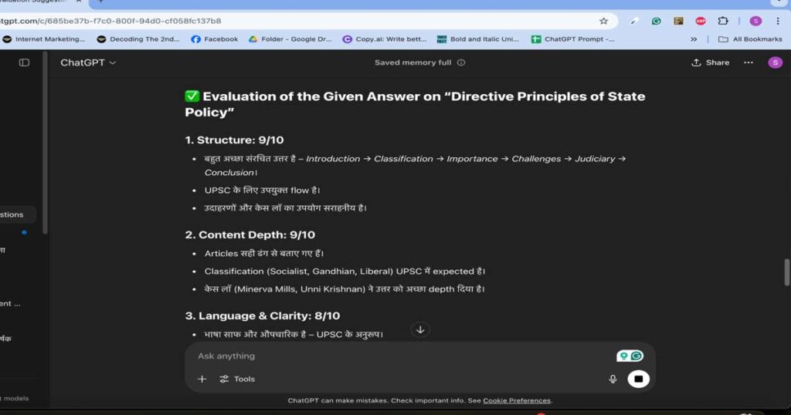Open the Decoding The 2nd bookmark
The image size is (791, 415).
click(138, 39)
